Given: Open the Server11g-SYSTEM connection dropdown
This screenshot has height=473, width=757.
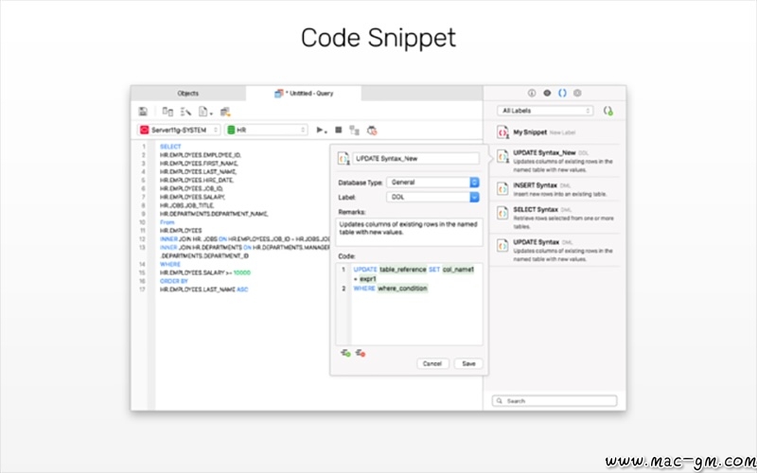Looking at the screenshot, I should click(179, 130).
